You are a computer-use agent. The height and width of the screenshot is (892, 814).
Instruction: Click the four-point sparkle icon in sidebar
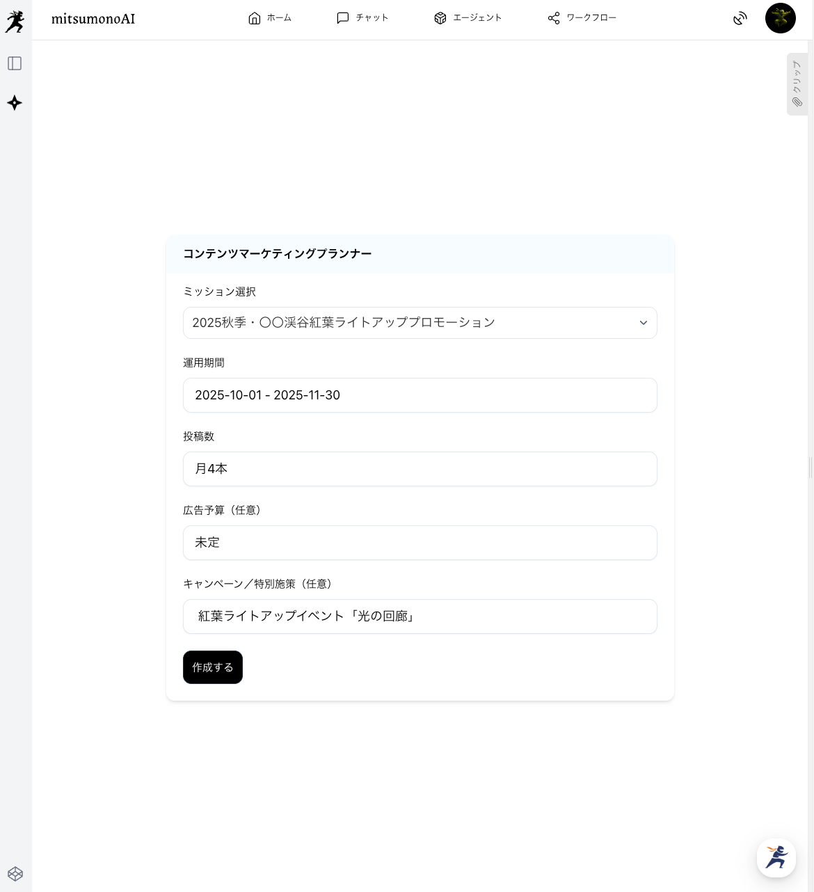(x=15, y=104)
